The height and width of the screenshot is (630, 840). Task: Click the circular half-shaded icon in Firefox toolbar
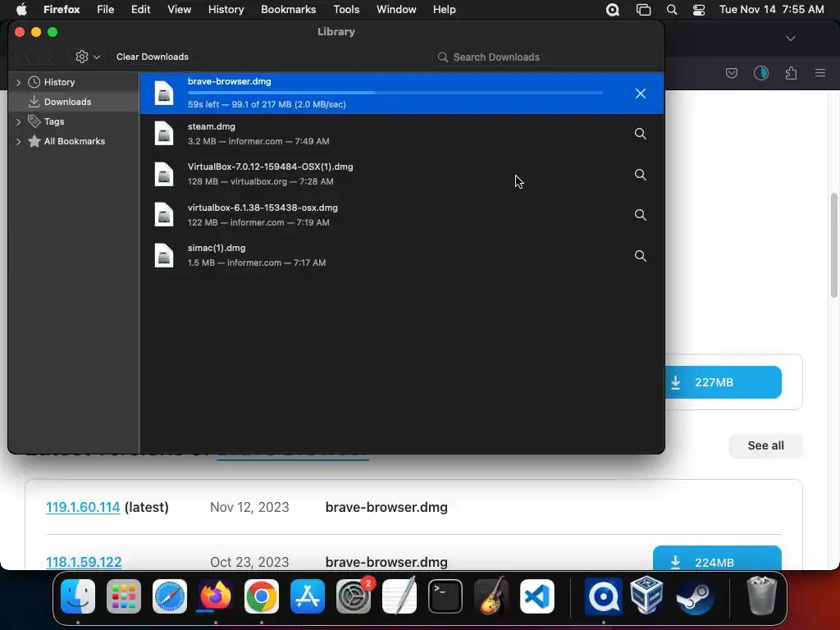(760, 73)
